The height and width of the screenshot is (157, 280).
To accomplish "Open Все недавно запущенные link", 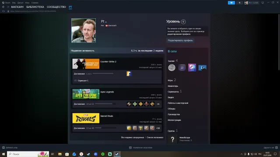I will click(132, 137).
